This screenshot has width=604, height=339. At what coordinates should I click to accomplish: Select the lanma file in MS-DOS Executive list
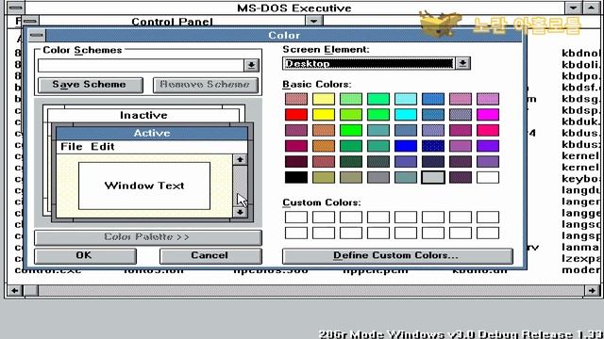580,247
